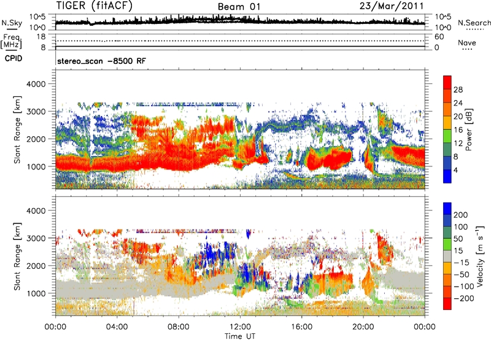Screen dimensions: 491x340
Task: Click the Freq. [MHz] axis label
Action: (x=11, y=42)
